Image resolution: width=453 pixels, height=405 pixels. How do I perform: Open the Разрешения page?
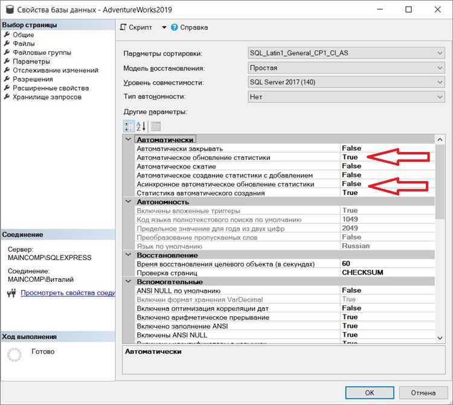pos(33,79)
